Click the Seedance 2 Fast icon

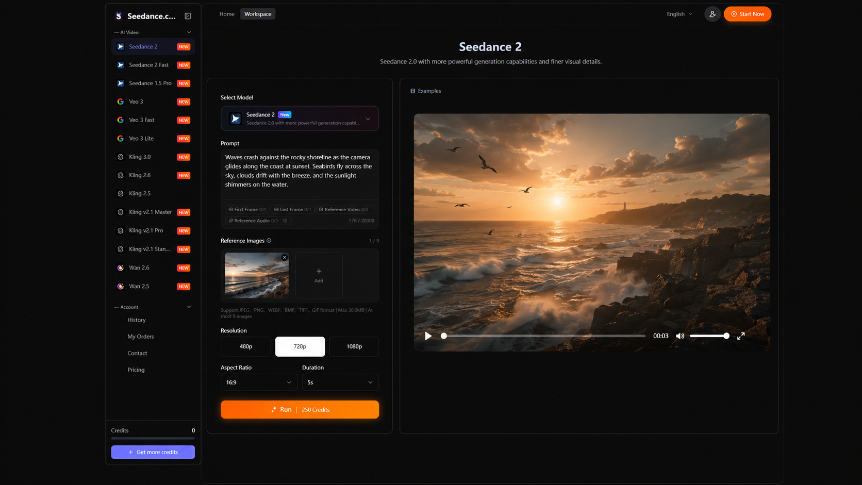121,65
